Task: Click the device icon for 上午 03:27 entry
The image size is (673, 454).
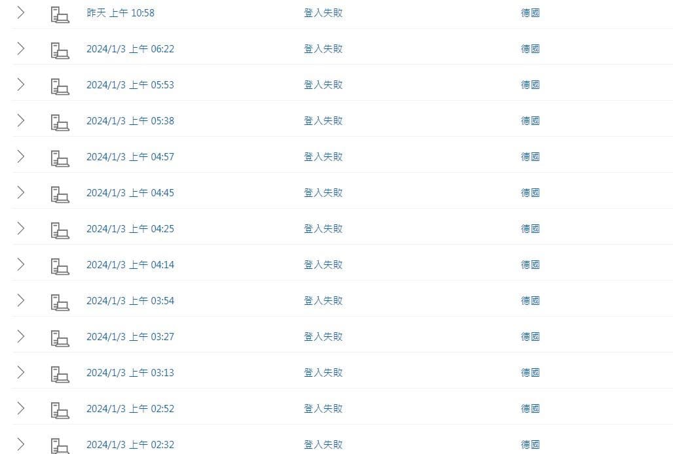Action: tap(60, 339)
